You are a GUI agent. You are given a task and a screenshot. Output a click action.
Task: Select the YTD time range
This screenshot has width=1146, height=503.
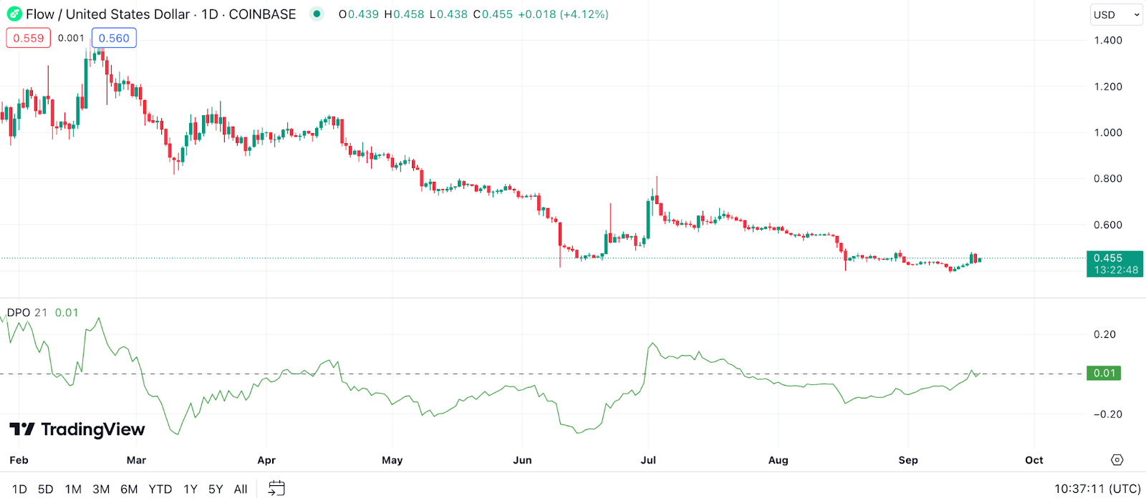click(160, 489)
